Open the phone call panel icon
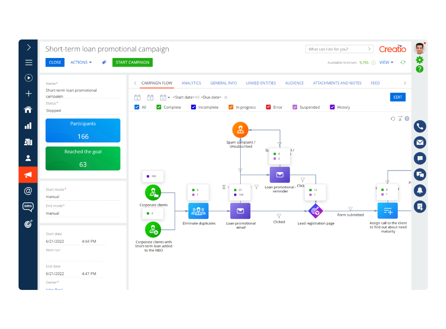Image resolution: width=446 pixels, height=329 pixels. click(420, 127)
